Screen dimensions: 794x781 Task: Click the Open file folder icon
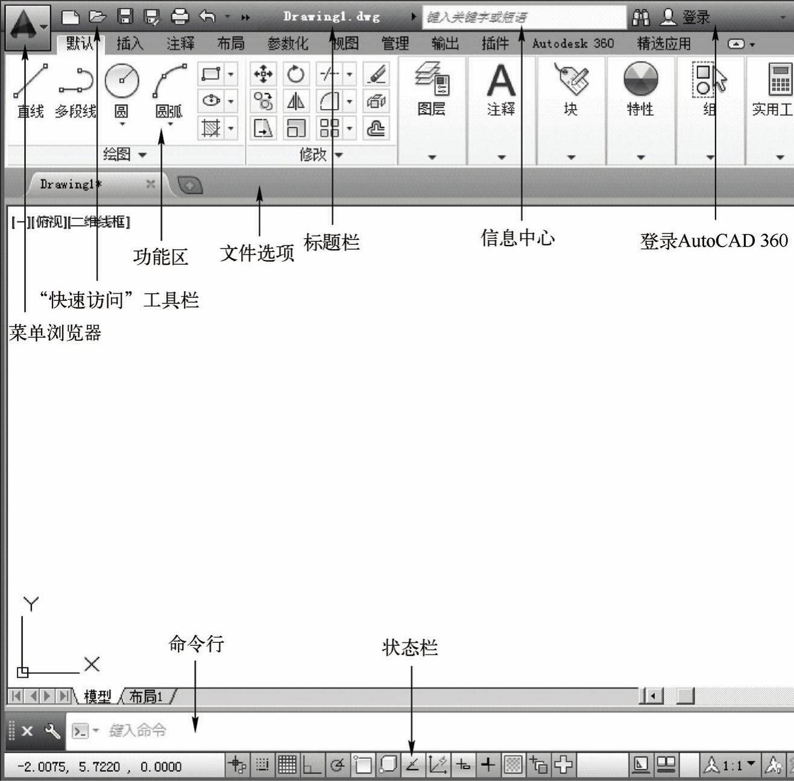click(x=97, y=17)
